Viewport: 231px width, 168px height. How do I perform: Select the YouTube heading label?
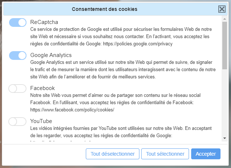[41, 121]
